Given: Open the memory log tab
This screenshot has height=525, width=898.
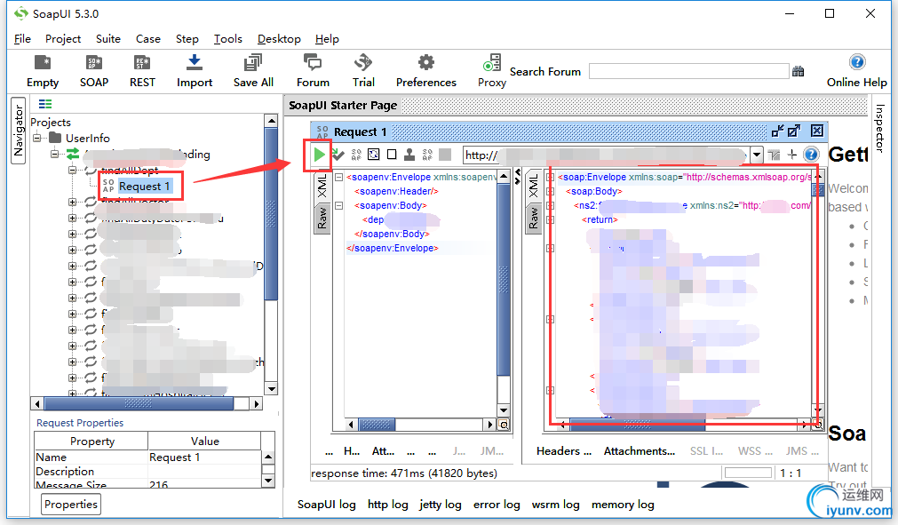Looking at the screenshot, I should [623, 505].
